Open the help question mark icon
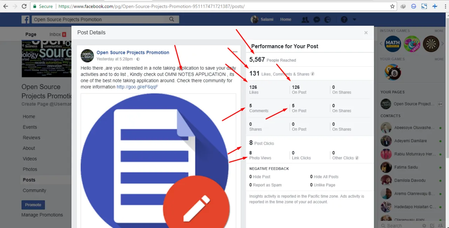 344,20
